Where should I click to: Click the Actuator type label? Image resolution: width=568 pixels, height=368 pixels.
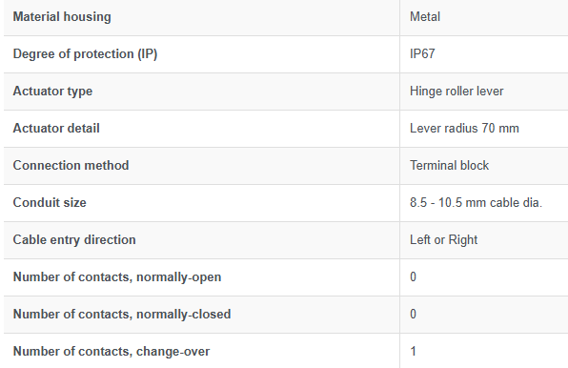pyautogui.click(x=52, y=92)
